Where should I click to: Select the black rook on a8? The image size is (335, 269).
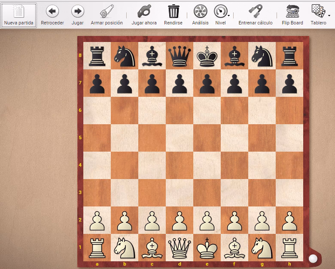pos(97,56)
